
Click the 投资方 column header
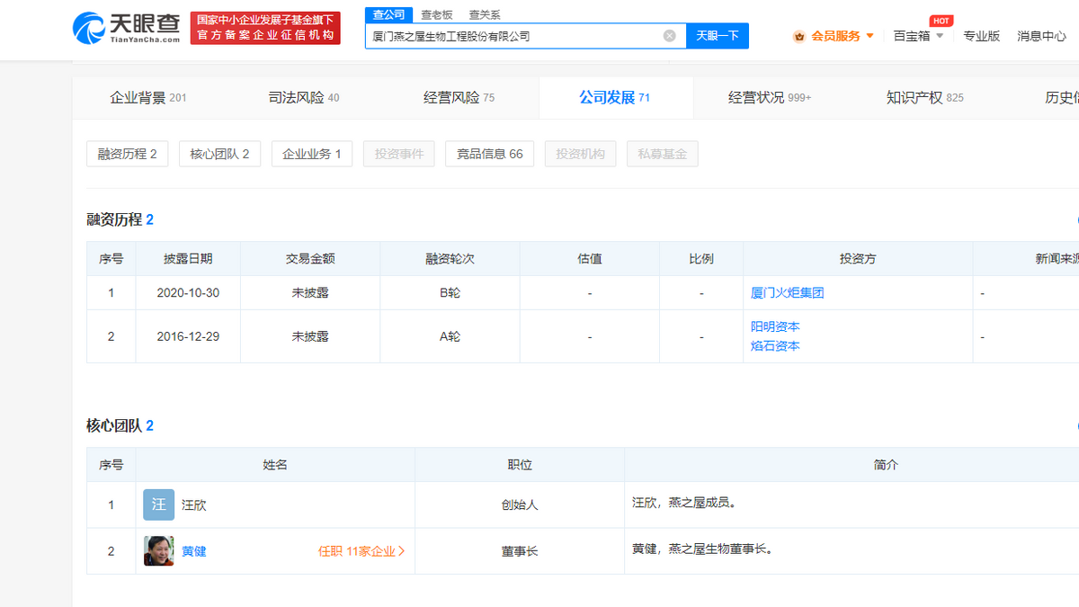(858, 259)
